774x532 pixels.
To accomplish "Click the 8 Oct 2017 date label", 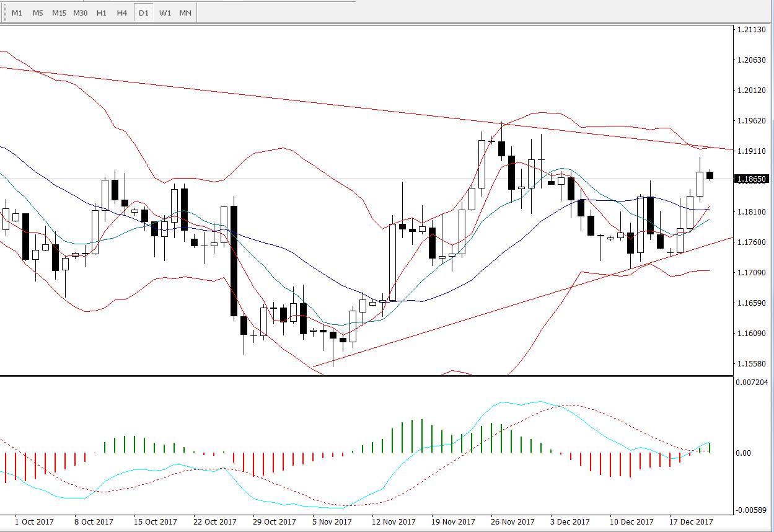I will 94,522.
